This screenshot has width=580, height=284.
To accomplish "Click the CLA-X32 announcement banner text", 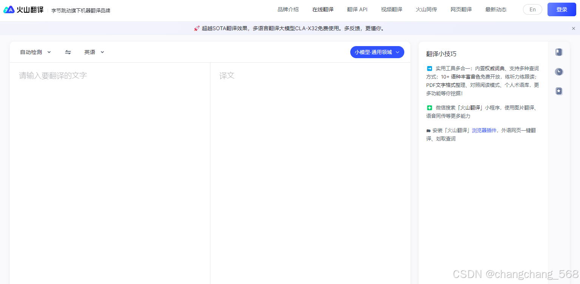I will 293,28.
